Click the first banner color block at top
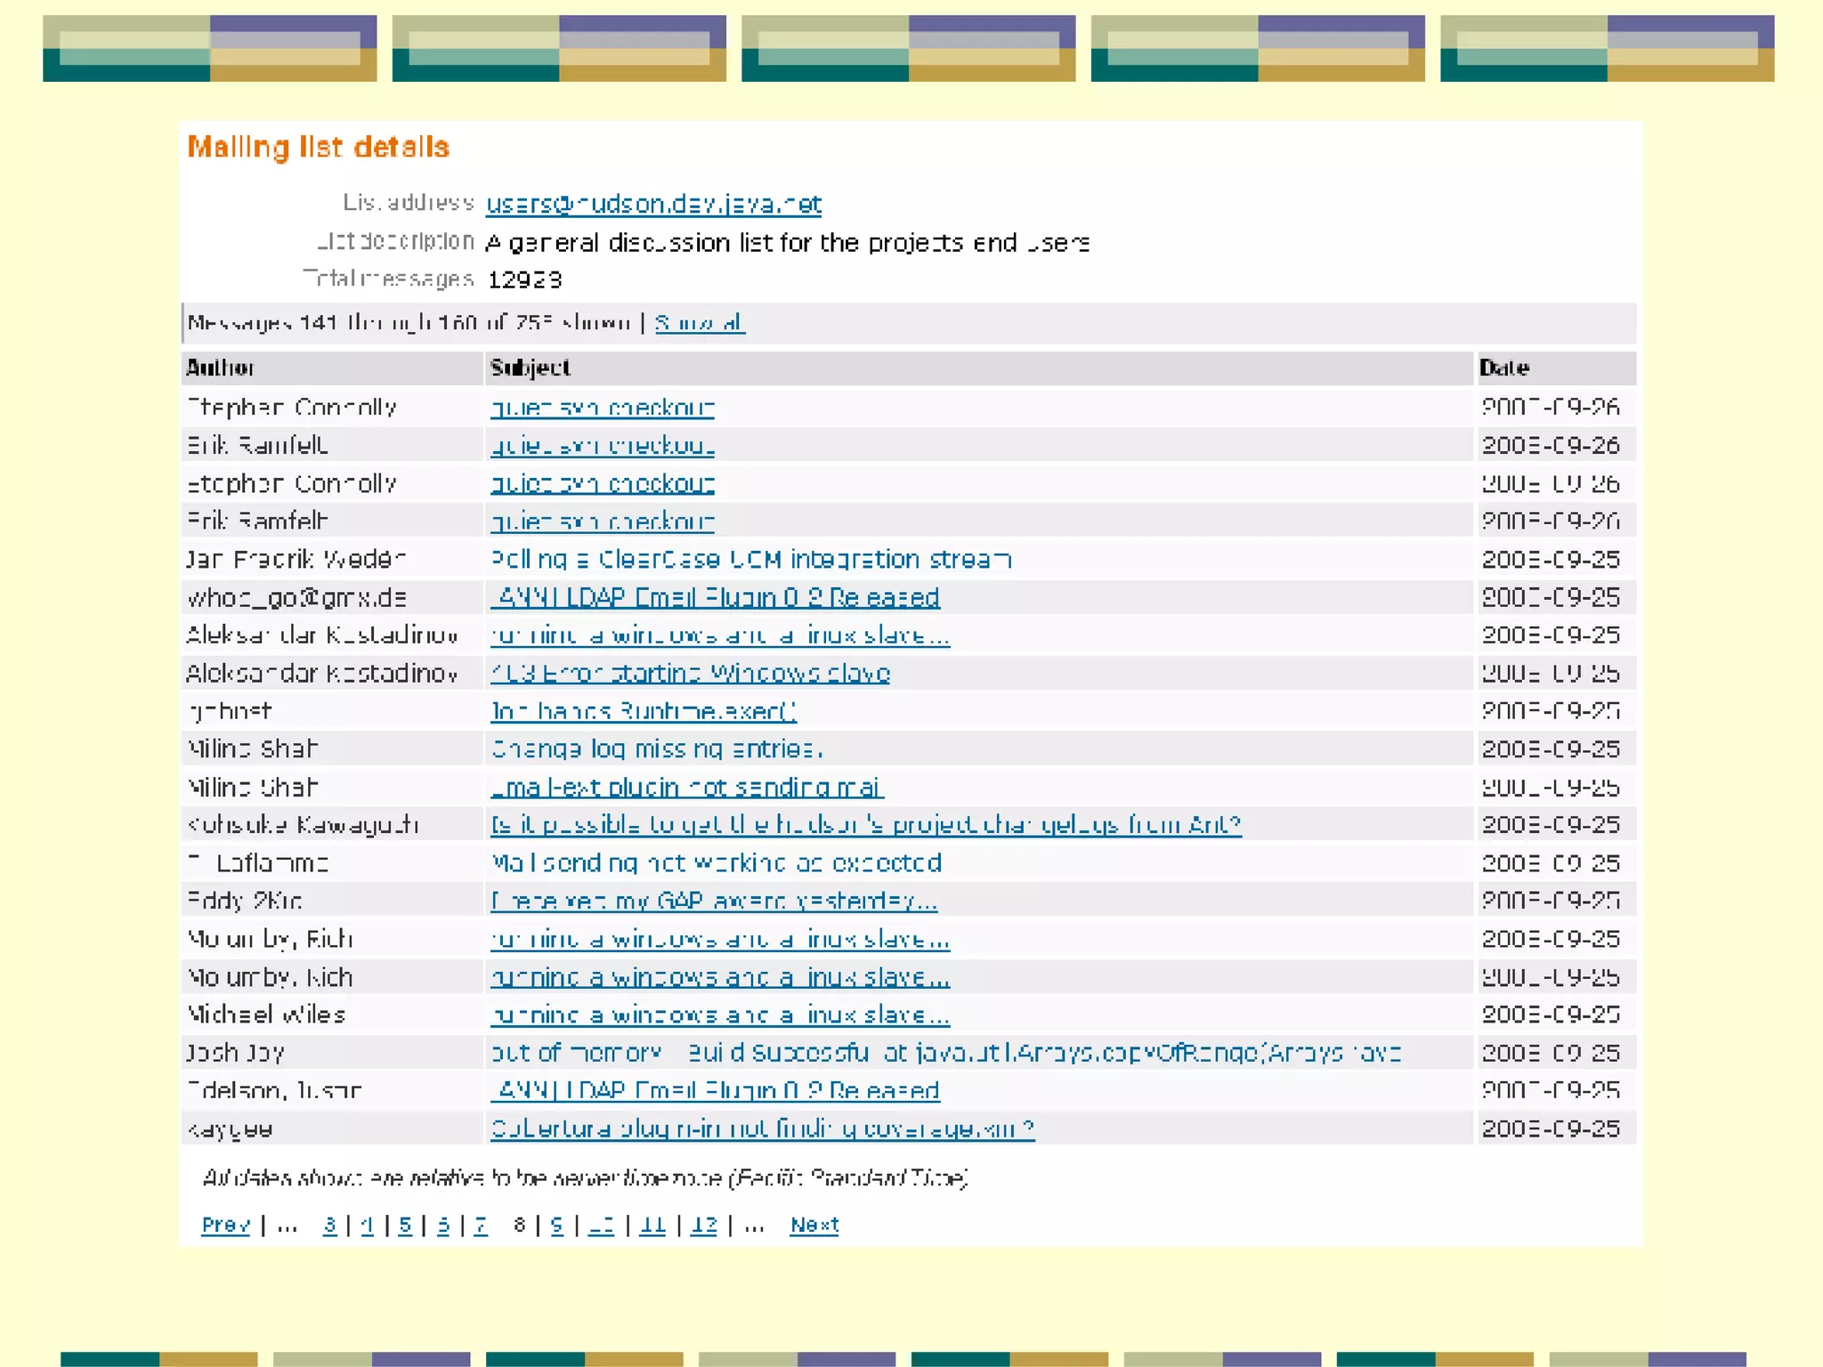The width and height of the screenshot is (1823, 1367). [x=210, y=48]
